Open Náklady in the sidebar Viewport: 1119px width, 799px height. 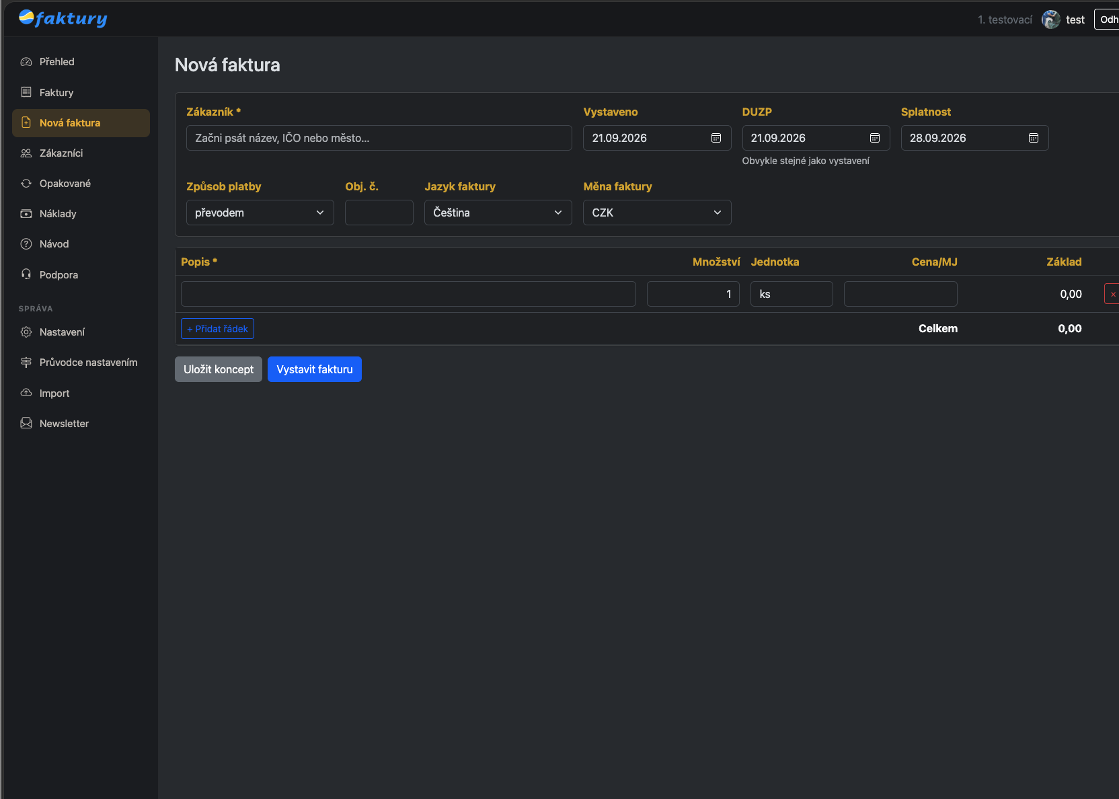pyautogui.click(x=81, y=214)
